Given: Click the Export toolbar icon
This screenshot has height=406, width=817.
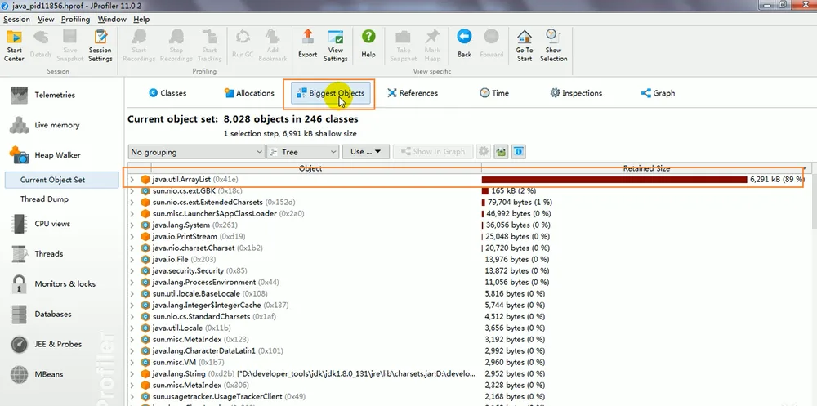Looking at the screenshot, I should [307, 44].
